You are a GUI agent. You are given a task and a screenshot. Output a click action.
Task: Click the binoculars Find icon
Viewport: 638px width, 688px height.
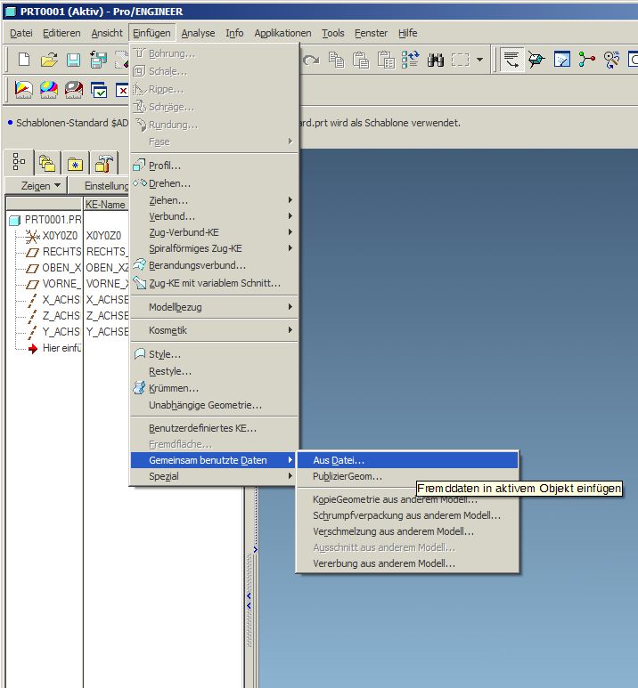coord(436,60)
